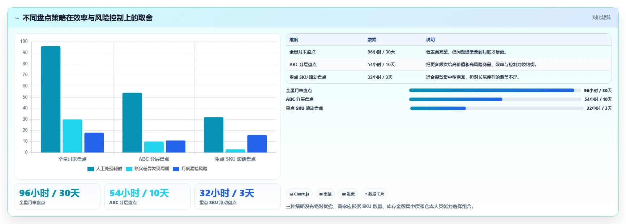Image resolution: width=626 pixels, height=224 pixels.
Task: Click the teal 54 bar for ABC 分层盘点
Action: pyautogui.click(x=132, y=122)
